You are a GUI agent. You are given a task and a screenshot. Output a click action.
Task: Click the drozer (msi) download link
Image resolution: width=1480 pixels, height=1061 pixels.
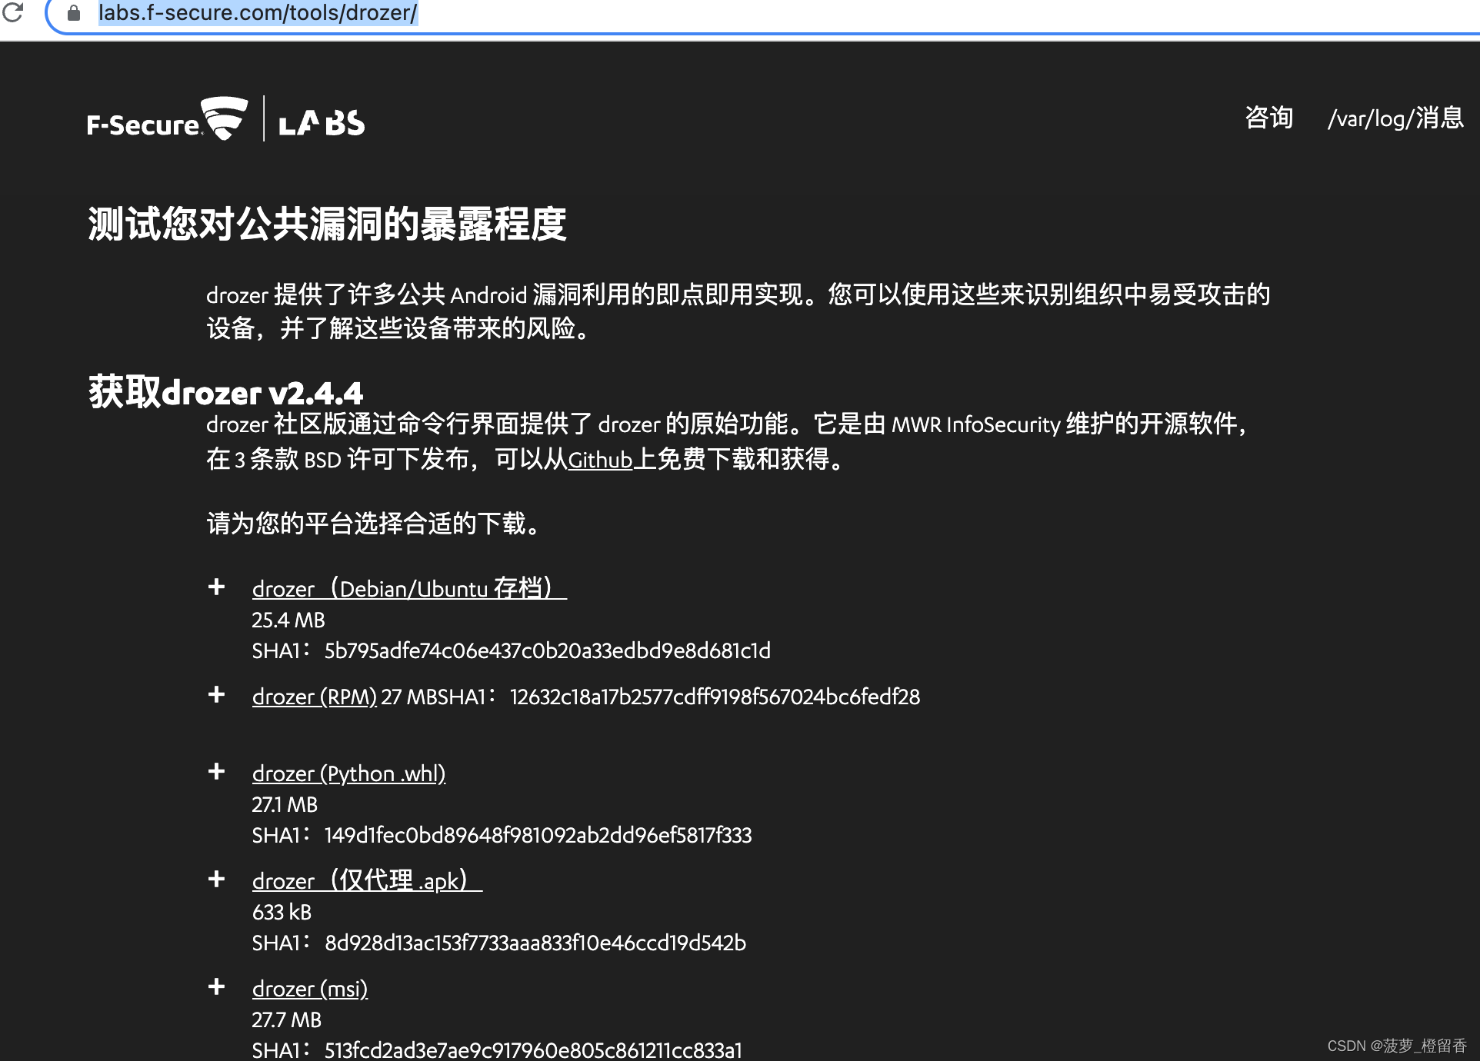tap(310, 989)
